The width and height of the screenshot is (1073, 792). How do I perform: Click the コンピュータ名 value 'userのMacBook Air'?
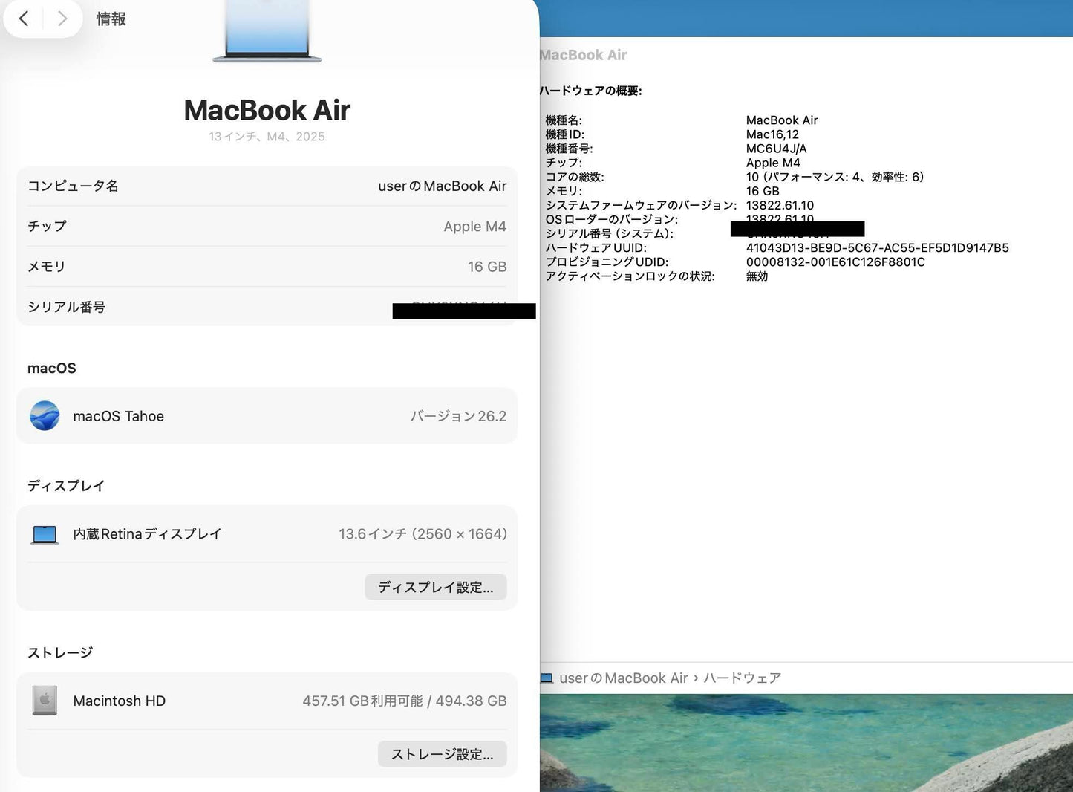[x=443, y=186]
